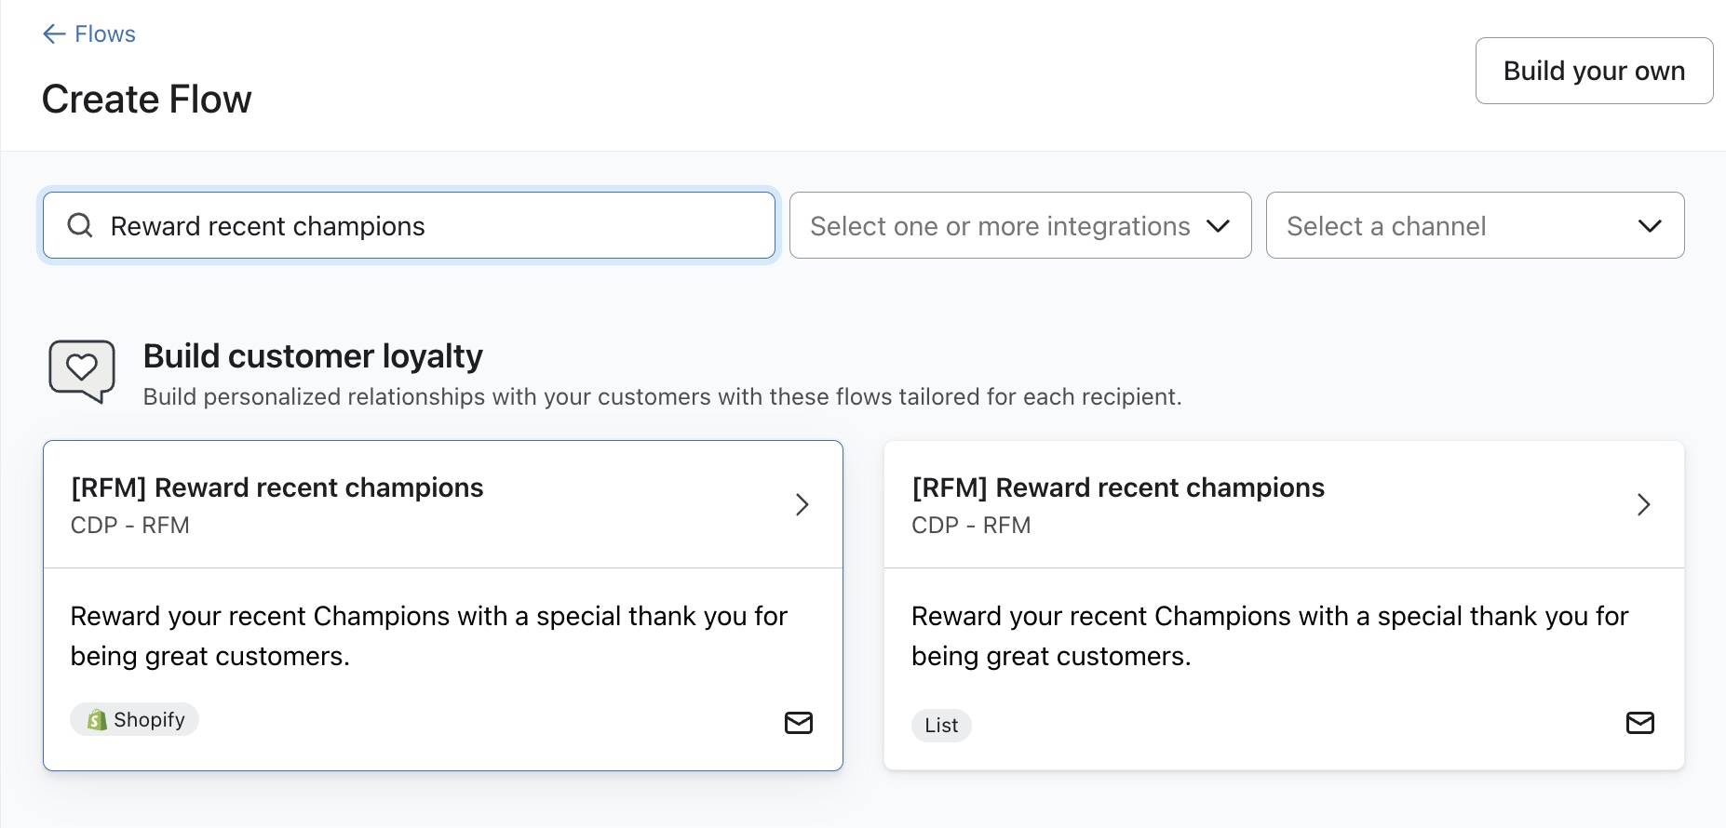1726x828 pixels.
Task: Select the Shopify tag on the left card
Action: tap(134, 719)
